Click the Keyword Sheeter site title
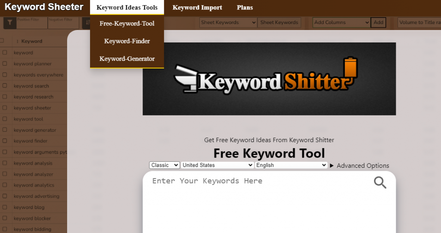The height and width of the screenshot is (233, 441). [44, 7]
